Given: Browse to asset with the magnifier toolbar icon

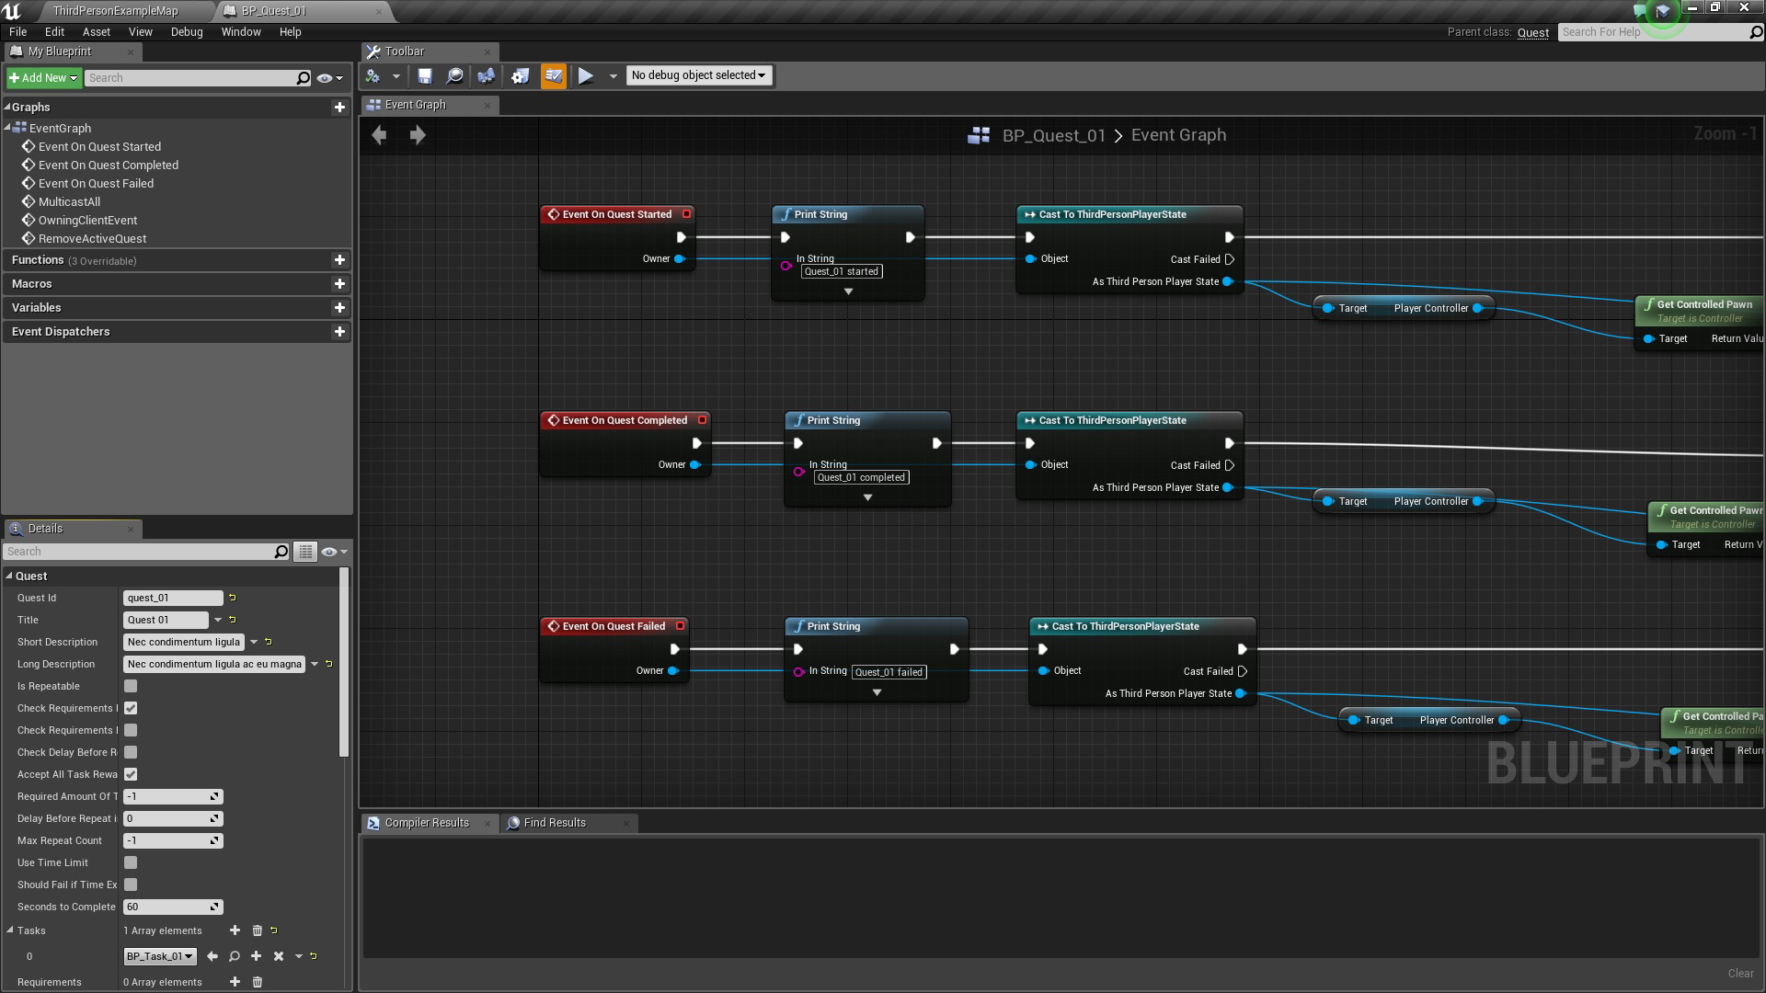Looking at the screenshot, I should pyautogui.click(x=454, y=76).
